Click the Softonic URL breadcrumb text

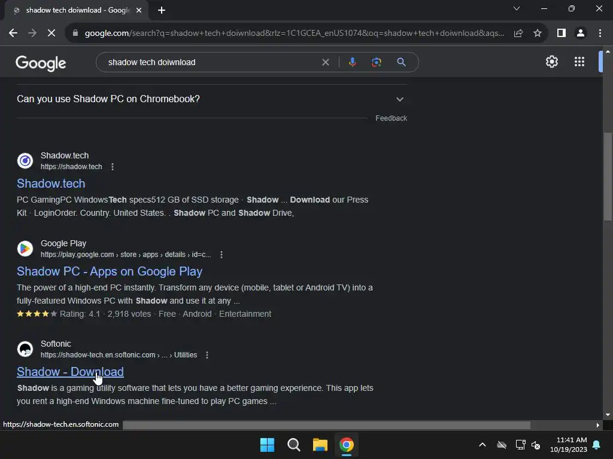pos(119,355)
